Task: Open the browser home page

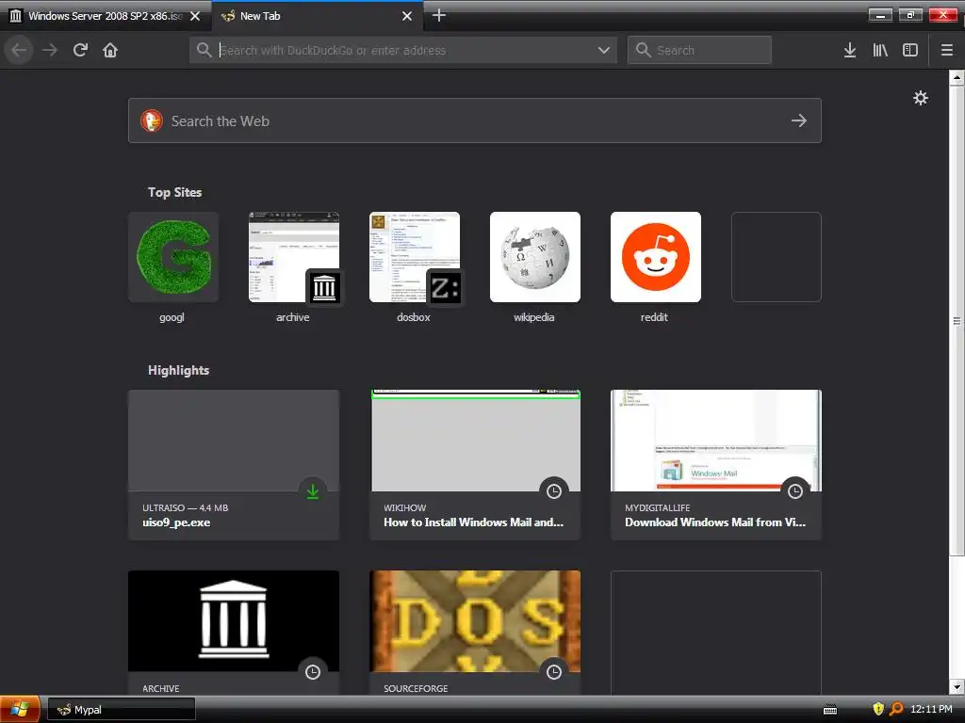Action: [x=110, y=50]
